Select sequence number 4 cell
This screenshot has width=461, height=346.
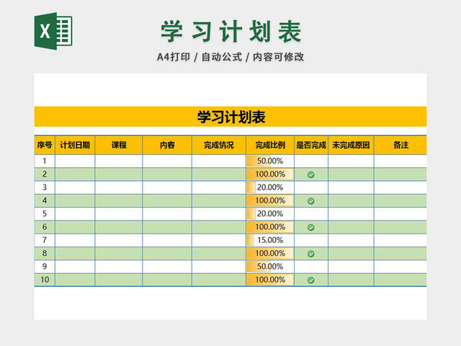coord(45,200)
